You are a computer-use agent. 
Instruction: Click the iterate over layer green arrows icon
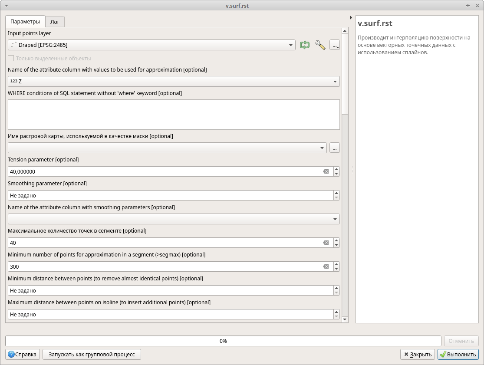pyautogui.click(x=305, y=45)
